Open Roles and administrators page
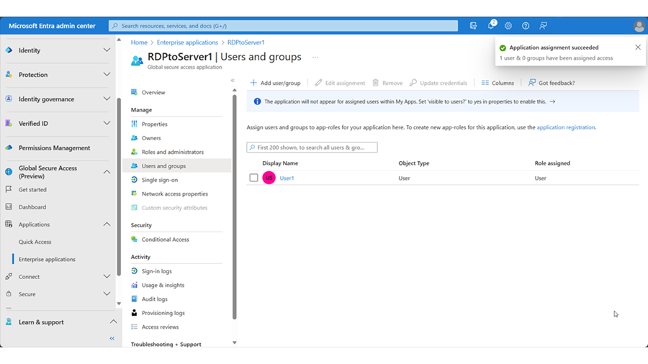The height and width of the screenshot is (364, 648). pos(173,152)
